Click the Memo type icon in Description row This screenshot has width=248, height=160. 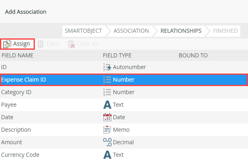click(x=107, y=130)
